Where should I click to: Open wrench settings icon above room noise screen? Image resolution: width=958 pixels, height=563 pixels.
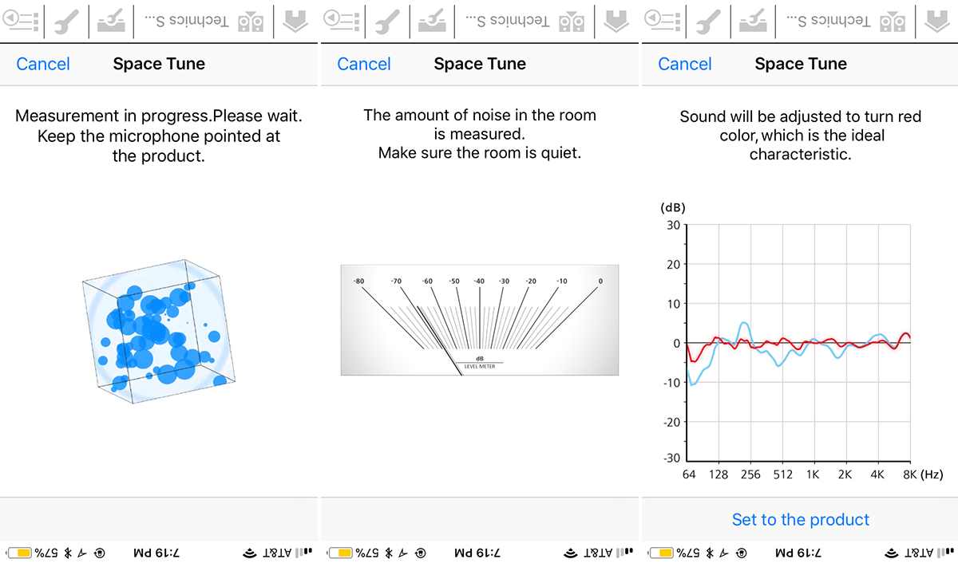(386, 22)
